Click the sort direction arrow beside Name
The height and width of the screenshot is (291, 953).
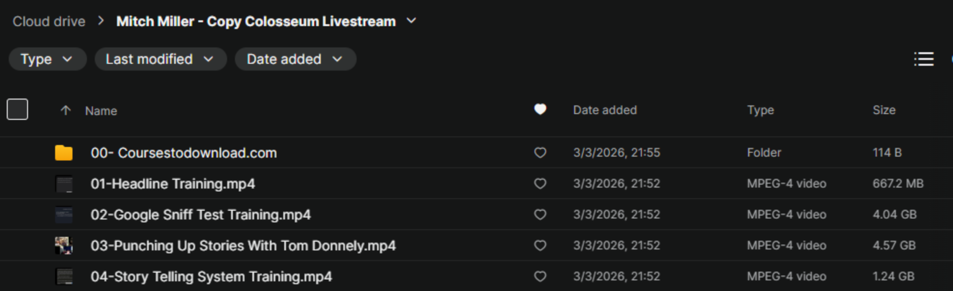click(66, 111)
